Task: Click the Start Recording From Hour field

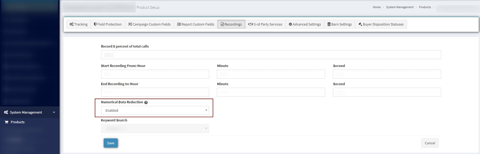Action: 155,74
